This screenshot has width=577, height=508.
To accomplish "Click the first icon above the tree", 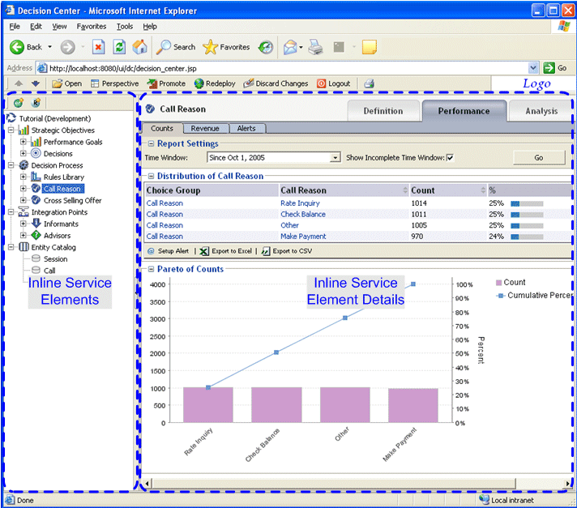I will point(19,103).
